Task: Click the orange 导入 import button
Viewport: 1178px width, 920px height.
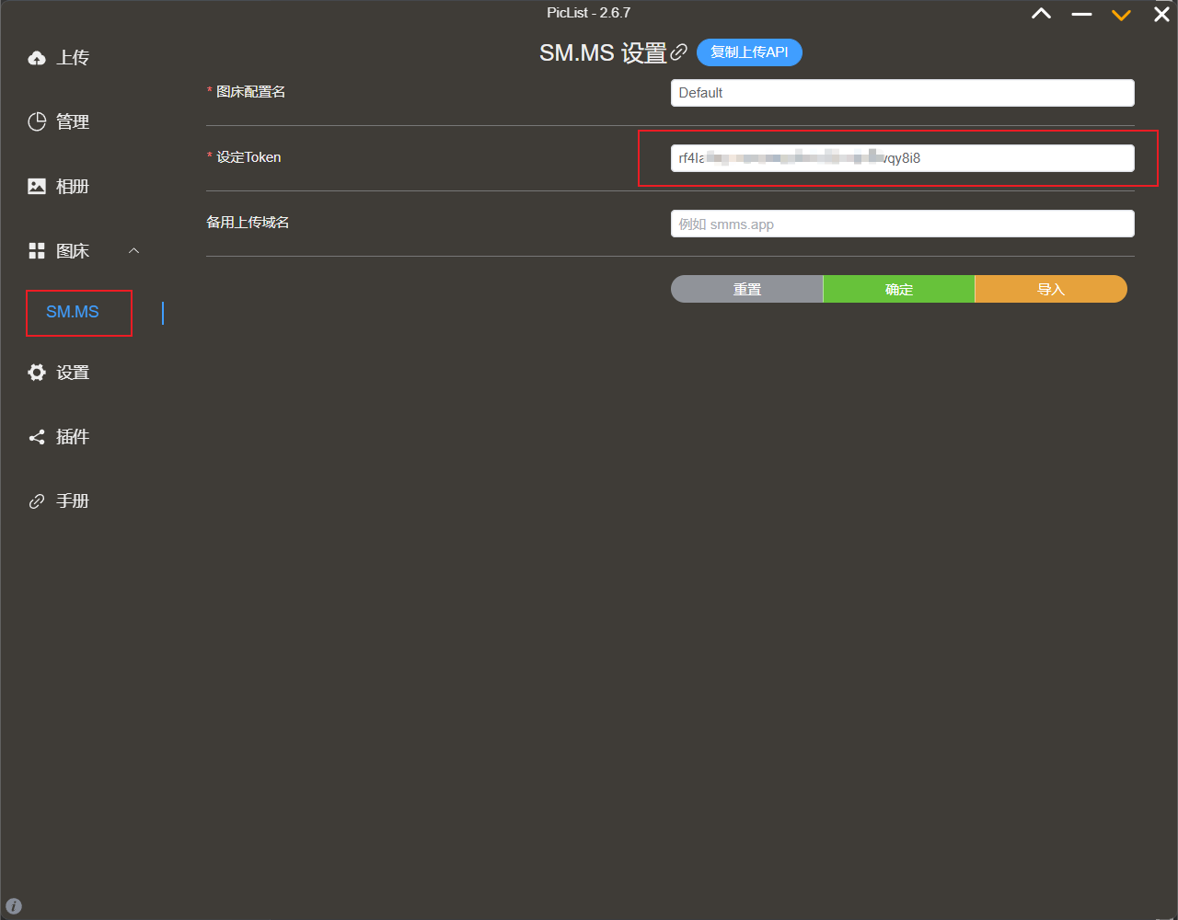Action: tap(1051, 289)
